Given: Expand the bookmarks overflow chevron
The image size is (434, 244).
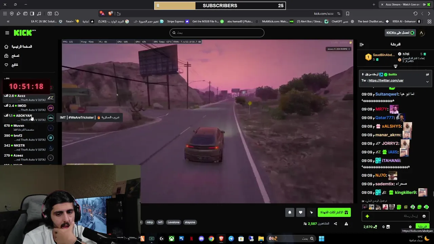Looking at the screenshot, I should coord(8,21).
